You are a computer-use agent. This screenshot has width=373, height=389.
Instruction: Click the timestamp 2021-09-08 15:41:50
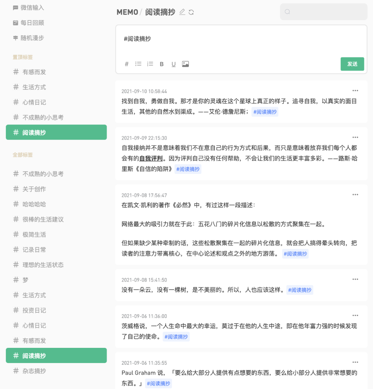pos(144,280)
